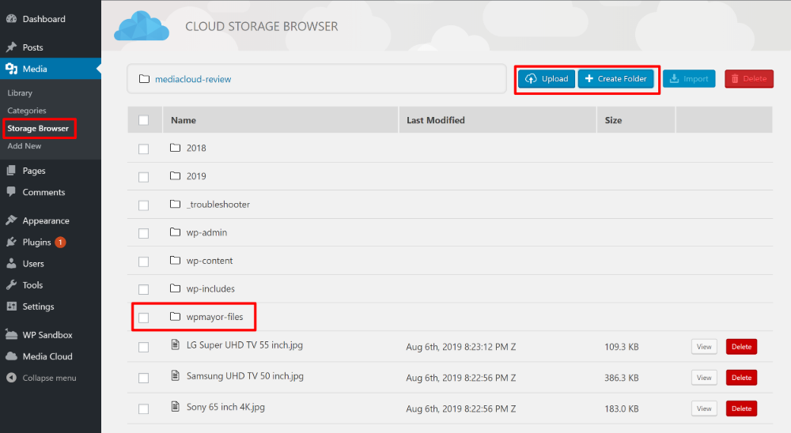Click the 183.0 KB size value
The width and height of the screenshot is (791, 433).
tap(622, 409)
